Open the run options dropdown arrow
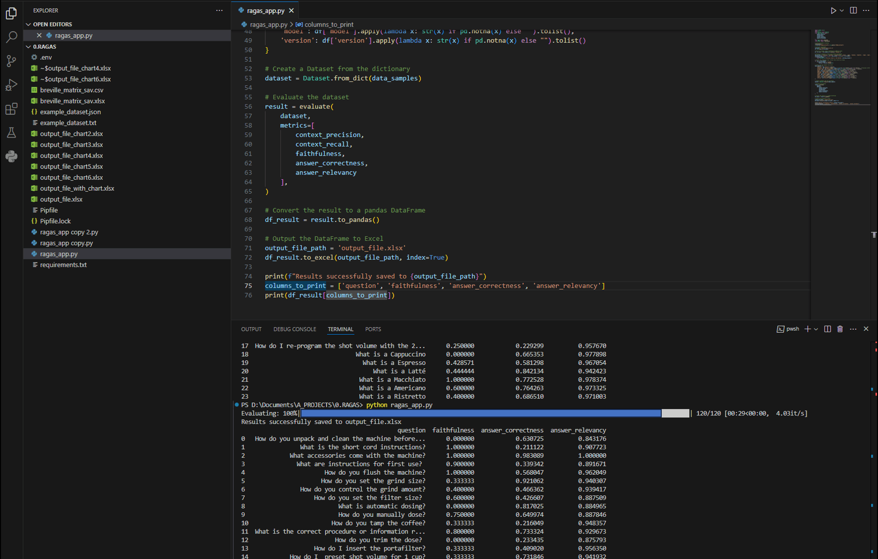Screen dimensions: 878x559 click(x=842, y=10)
